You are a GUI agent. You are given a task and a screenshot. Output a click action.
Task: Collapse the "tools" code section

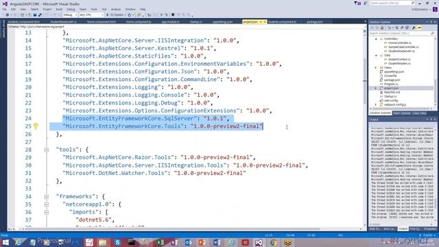46,150
